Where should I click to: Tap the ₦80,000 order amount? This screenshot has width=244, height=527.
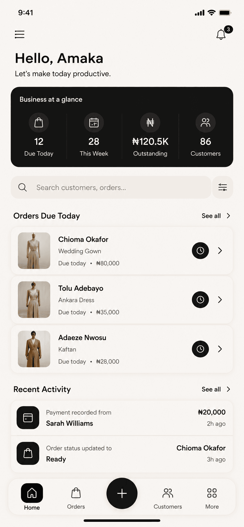pos(108,263)
